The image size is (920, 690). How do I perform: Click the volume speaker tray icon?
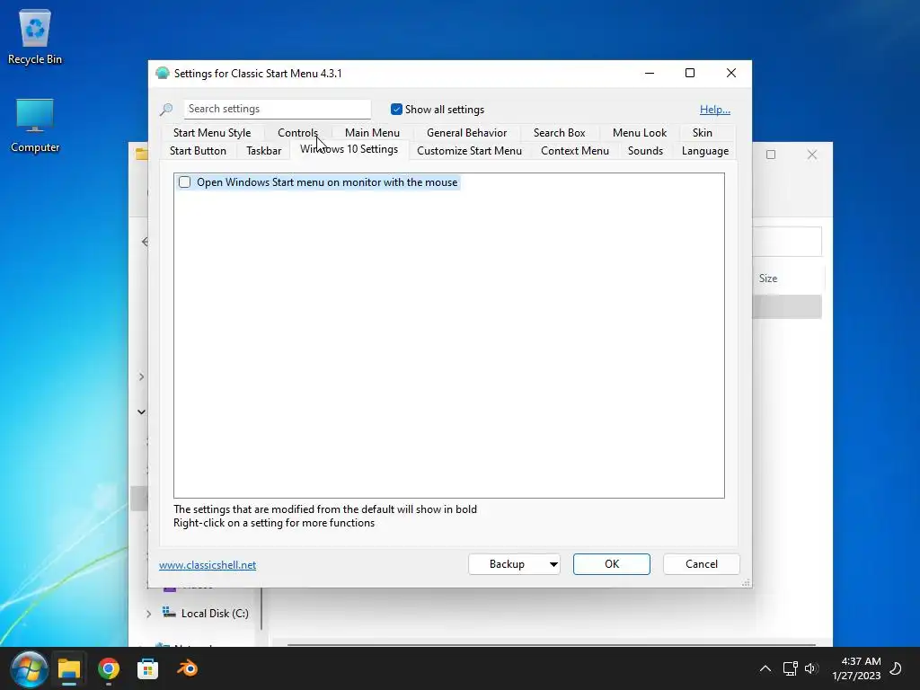811,668
